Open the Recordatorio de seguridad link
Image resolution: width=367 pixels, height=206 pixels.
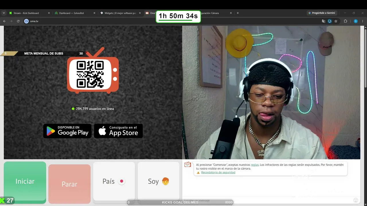218,173
